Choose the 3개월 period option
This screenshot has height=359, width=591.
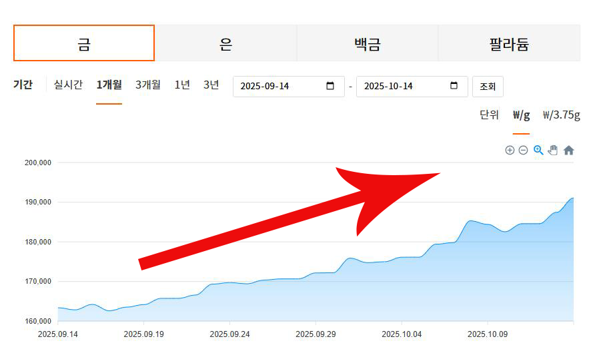(148, 85)
